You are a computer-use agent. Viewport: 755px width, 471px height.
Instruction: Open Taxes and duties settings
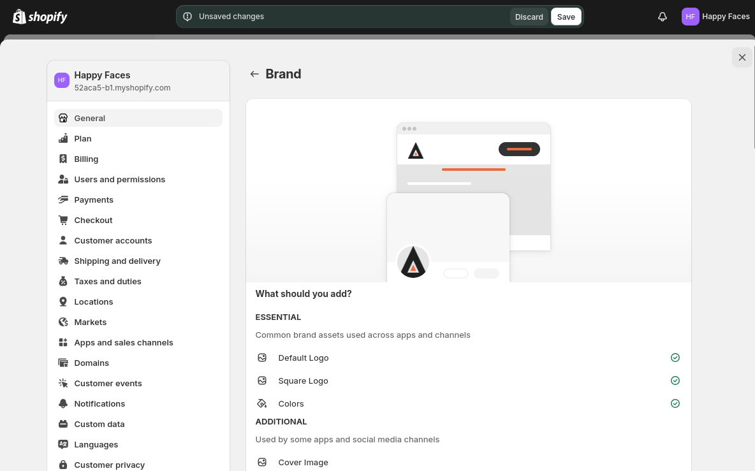pyautogui.click(x=138, y=282)
